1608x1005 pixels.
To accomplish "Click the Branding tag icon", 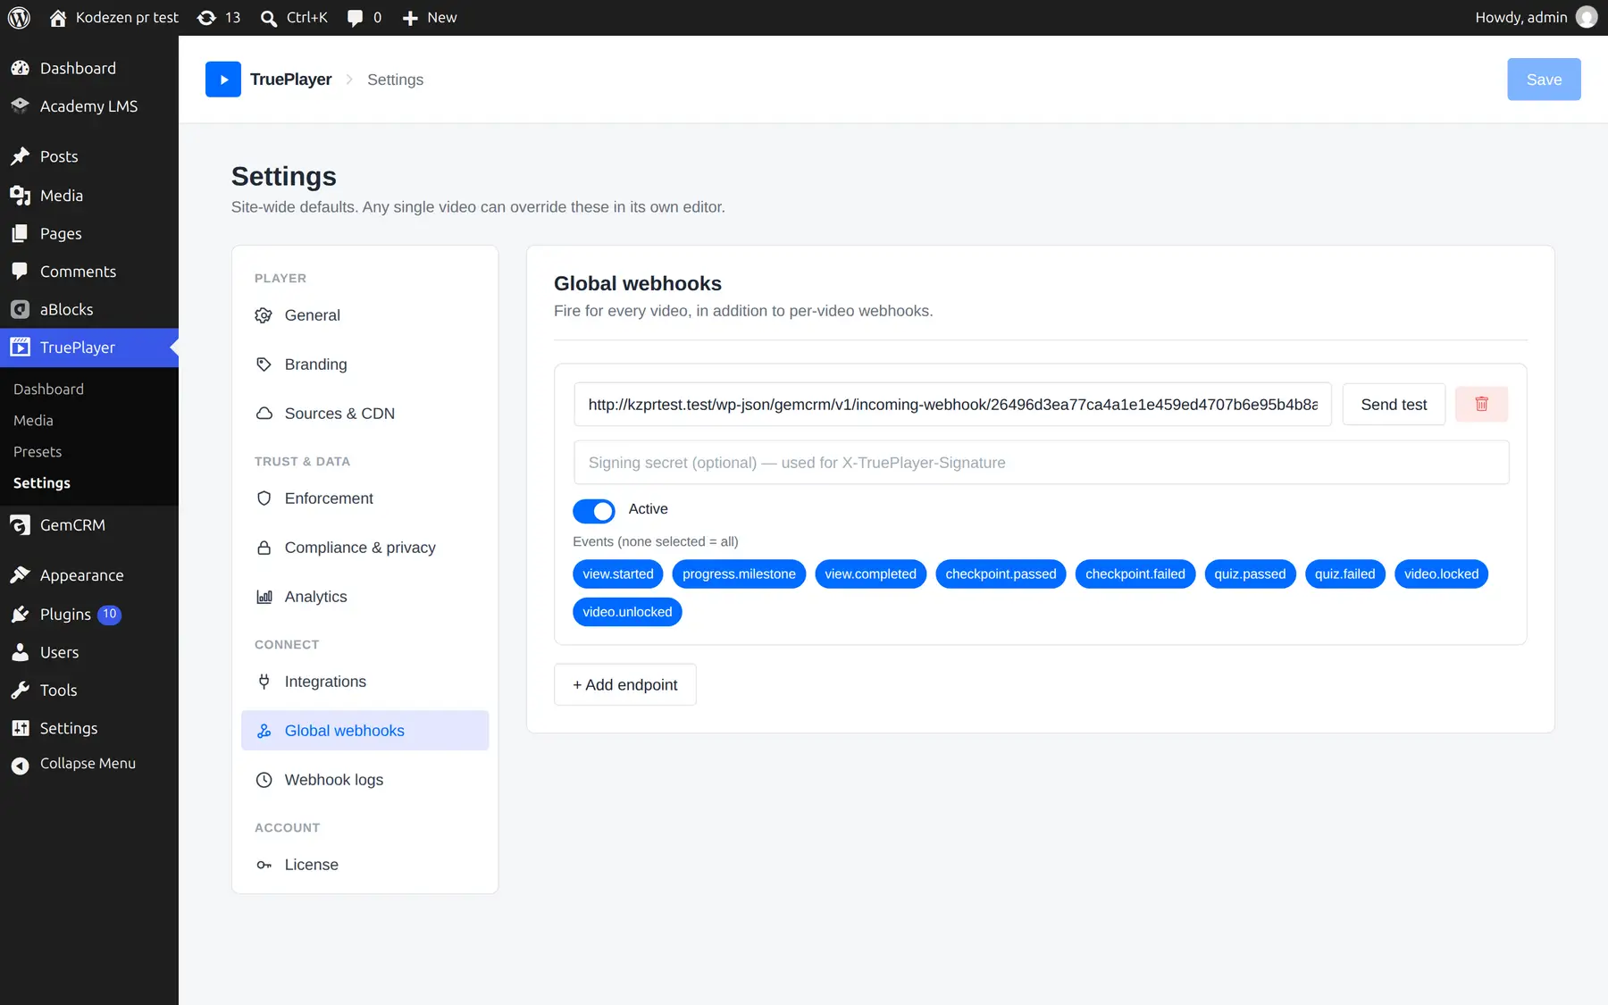I will [264, 364].
